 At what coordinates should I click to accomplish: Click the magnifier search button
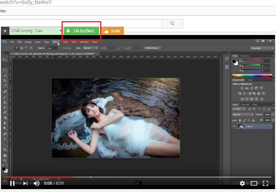(x=172, y=24)
